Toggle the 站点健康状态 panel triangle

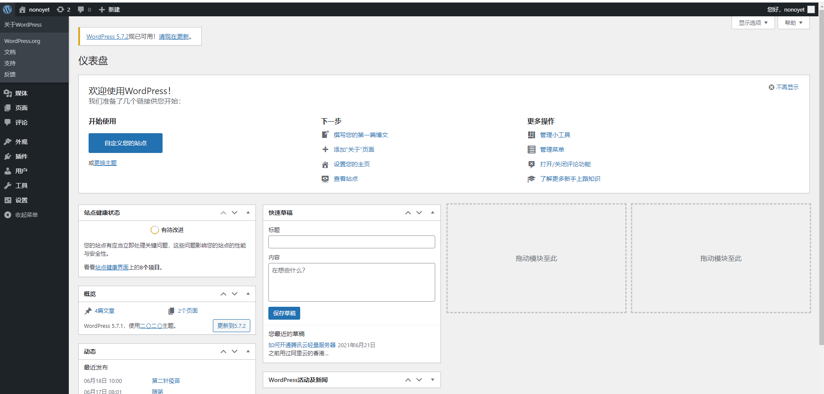[x=248, y=213]
